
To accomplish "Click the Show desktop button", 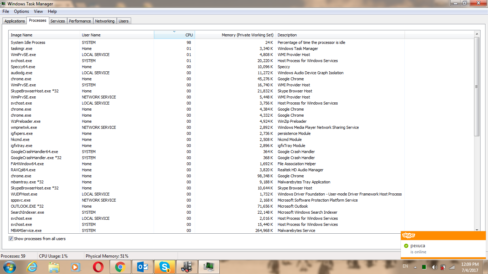I will point(485,267).
